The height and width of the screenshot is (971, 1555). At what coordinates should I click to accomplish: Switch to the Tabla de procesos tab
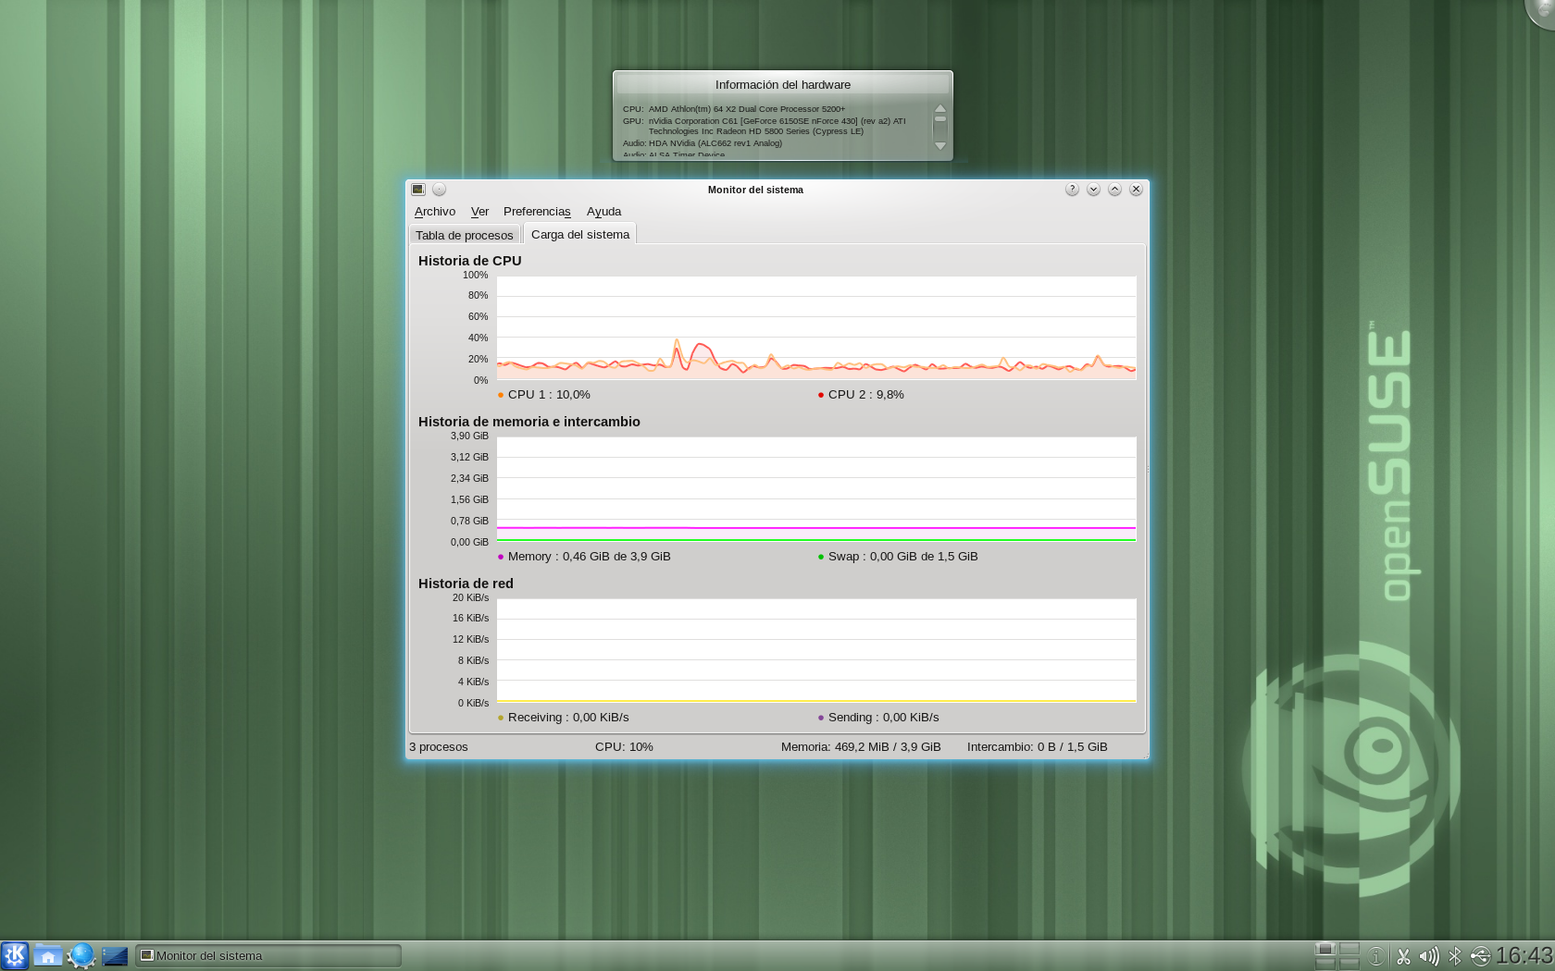point(464,235)
